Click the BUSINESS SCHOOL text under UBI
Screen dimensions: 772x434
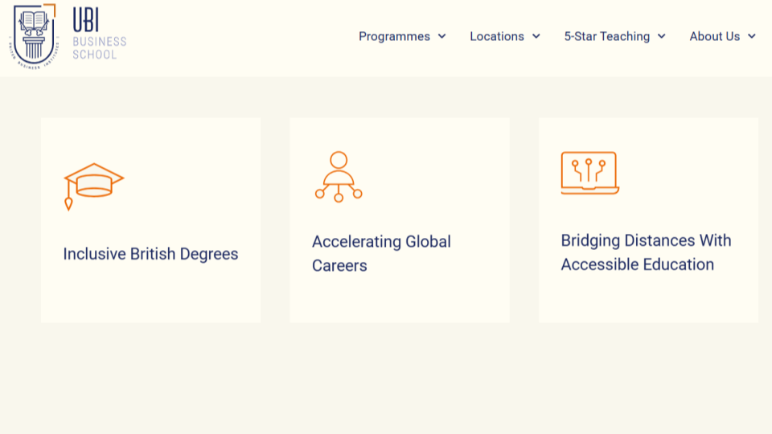tap(100, 48)
